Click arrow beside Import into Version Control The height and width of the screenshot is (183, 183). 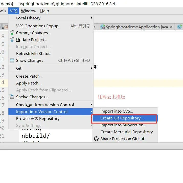coord(91,112)
